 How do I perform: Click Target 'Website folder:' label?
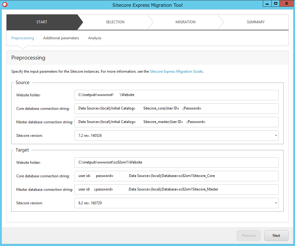point(28,162)
